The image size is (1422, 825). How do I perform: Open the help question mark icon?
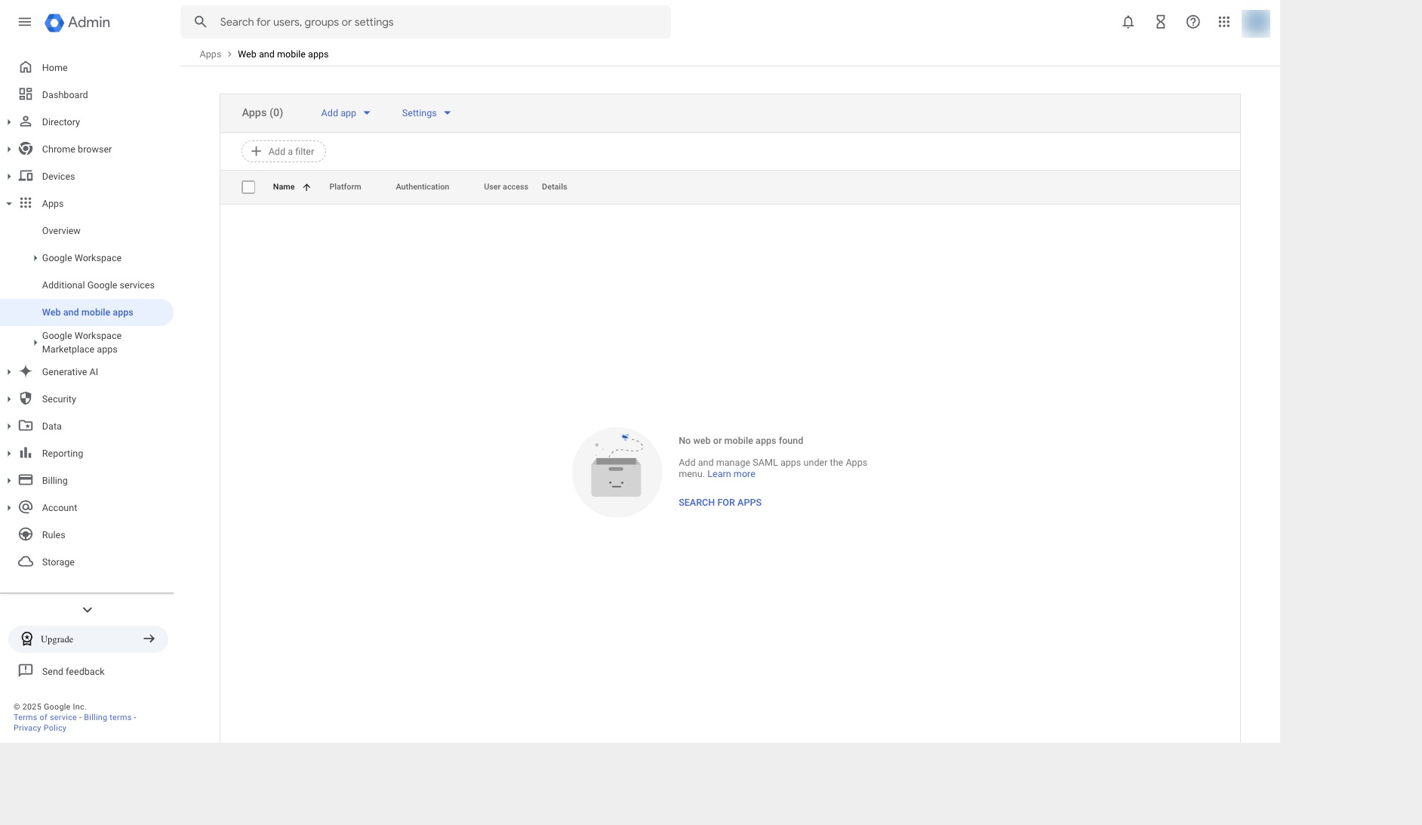point(1193,22)
